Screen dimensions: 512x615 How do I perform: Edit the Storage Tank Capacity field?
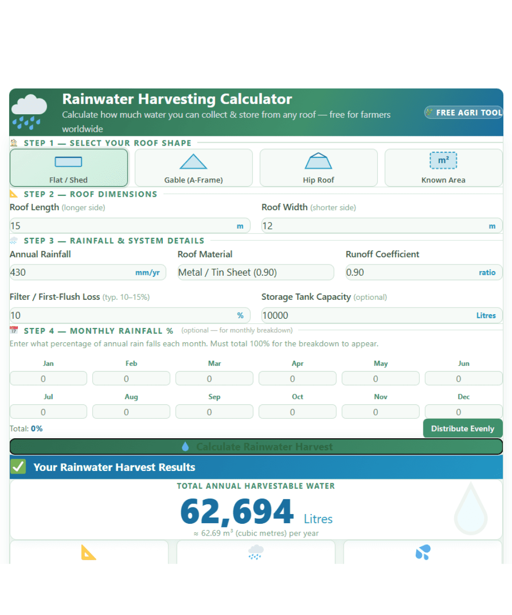tap(382, 315)
